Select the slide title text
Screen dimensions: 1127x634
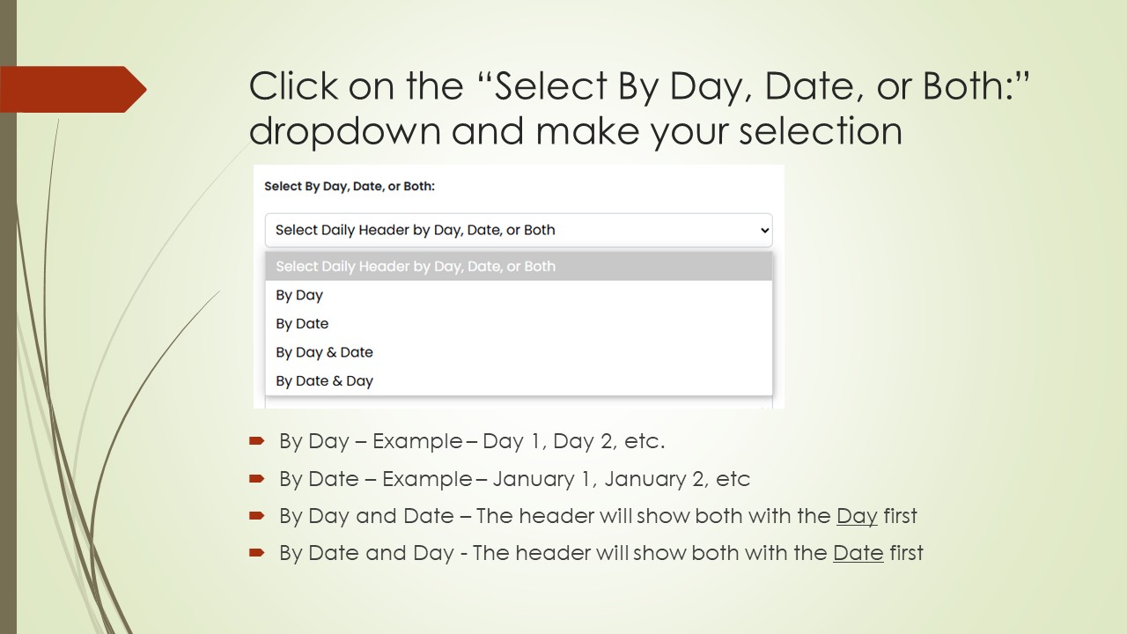click(638, 108)
